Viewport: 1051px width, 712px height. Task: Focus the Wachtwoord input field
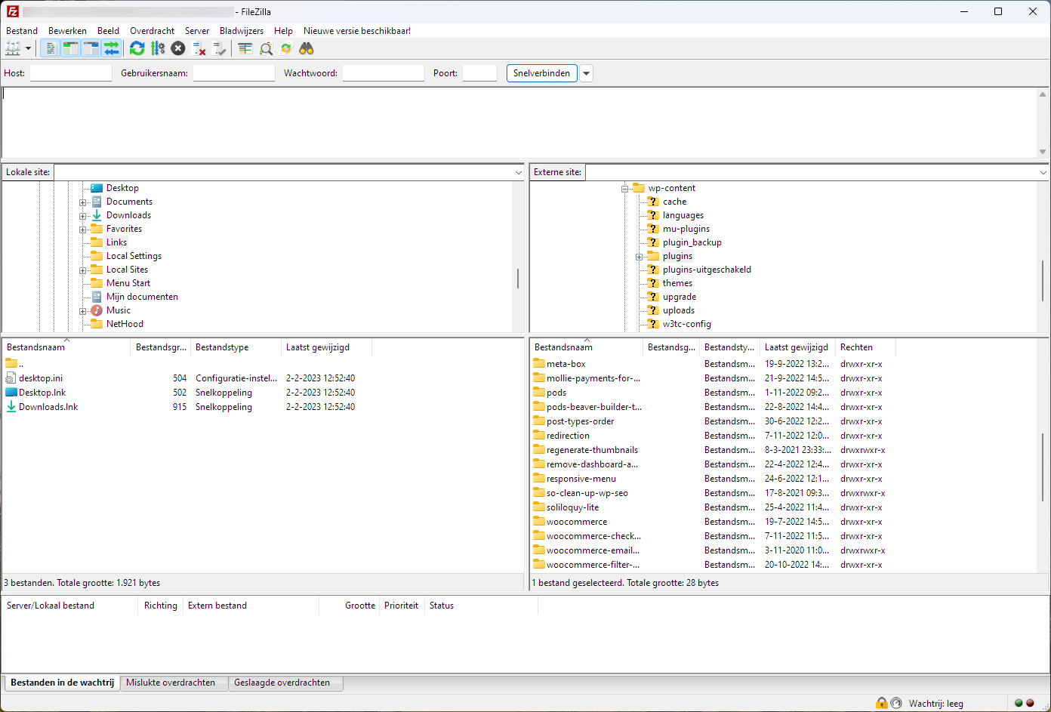coord(384,73)
